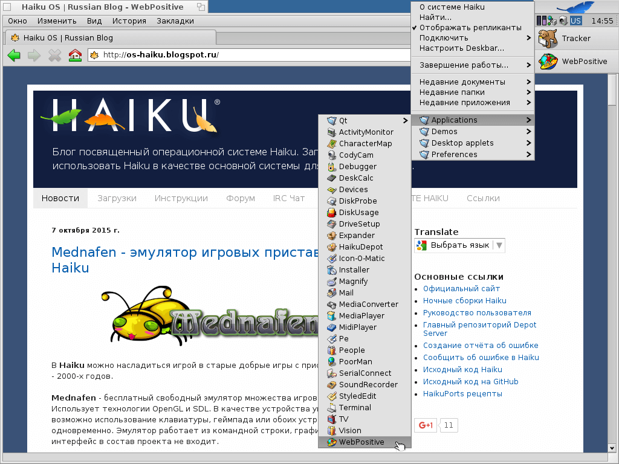619x464 pixels.
Task: Open Magnify tool
Action: 365,282
